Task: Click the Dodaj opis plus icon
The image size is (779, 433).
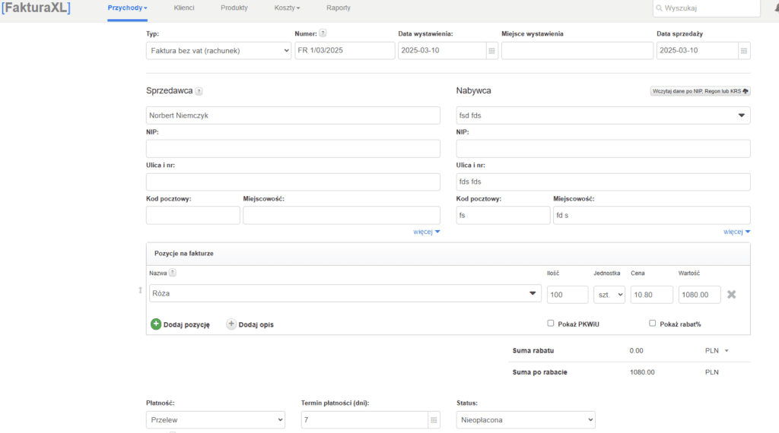Action: coord(231,324)
